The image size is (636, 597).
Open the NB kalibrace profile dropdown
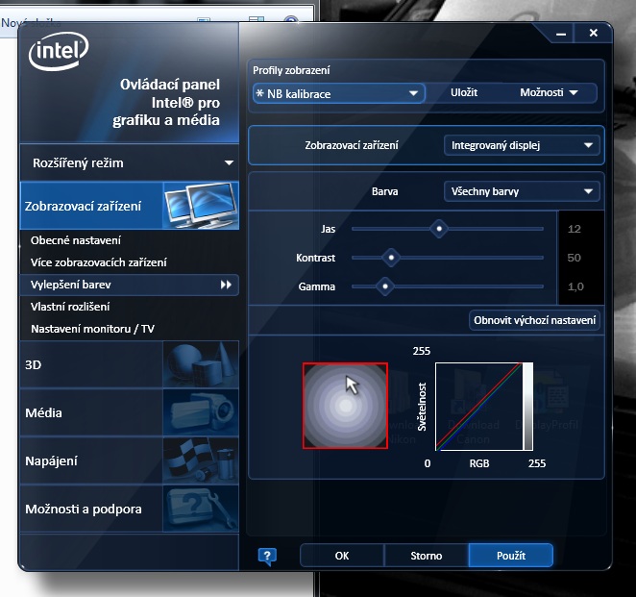pyautogui.click(x=338, y=93)
